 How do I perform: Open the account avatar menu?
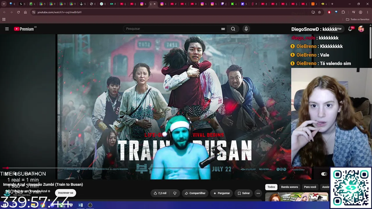361,29
